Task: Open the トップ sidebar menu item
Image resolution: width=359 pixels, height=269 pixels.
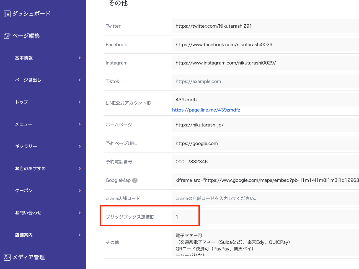Action: click(x=22, y=102)
